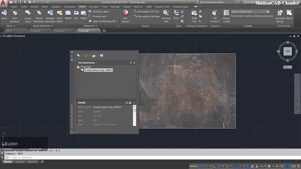Open the Edit Attribute dropdown arrow
Viewport: 301px width, 169px height.
pyautogui.click(x=20, y=20)
